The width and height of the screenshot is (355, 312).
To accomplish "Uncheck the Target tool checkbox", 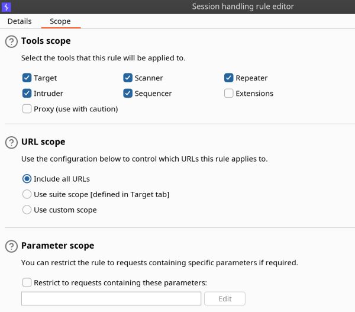I will click(x=27, y=78).
